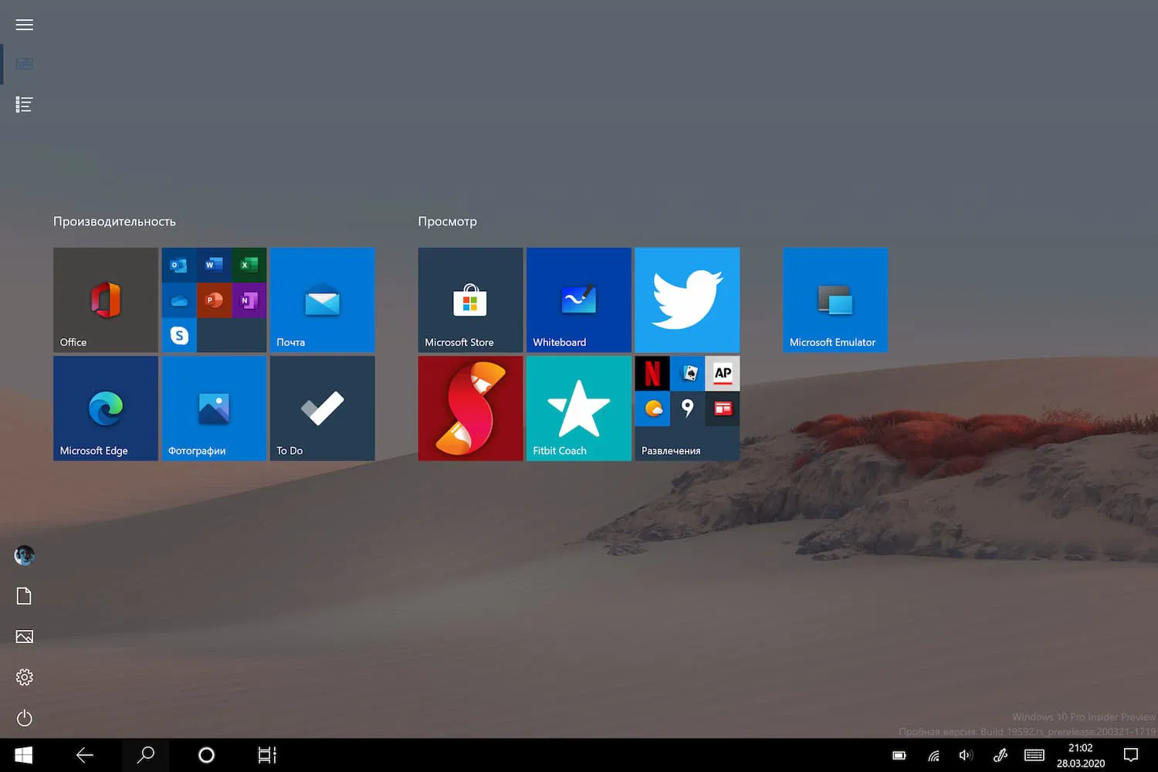This screenshot has height=772, width=1158.
Task: Click the OneDrive icon in Office folder tile
Action: point(179,300)
